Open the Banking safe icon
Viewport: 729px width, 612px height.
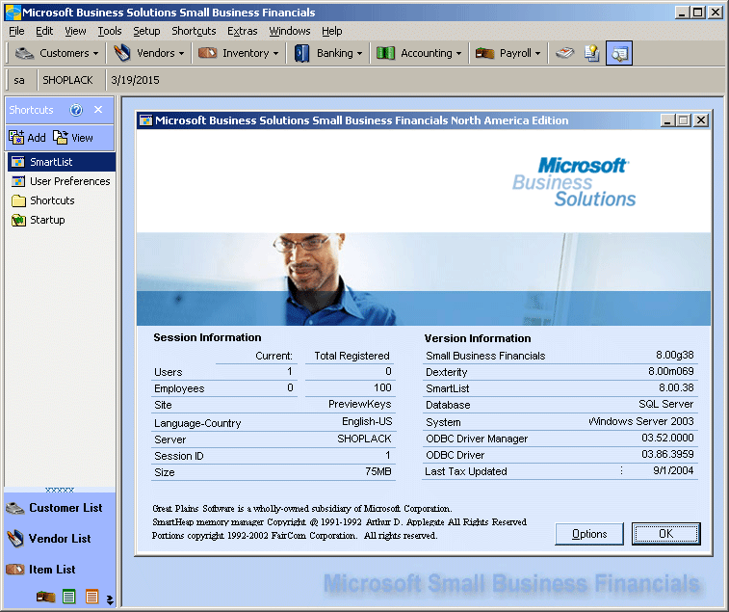301,53
